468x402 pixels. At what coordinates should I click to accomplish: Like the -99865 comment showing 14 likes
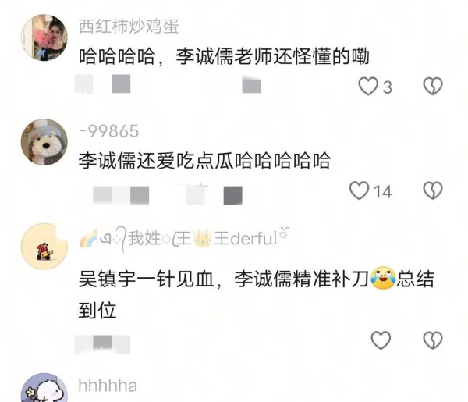click(x=359, y=190)
